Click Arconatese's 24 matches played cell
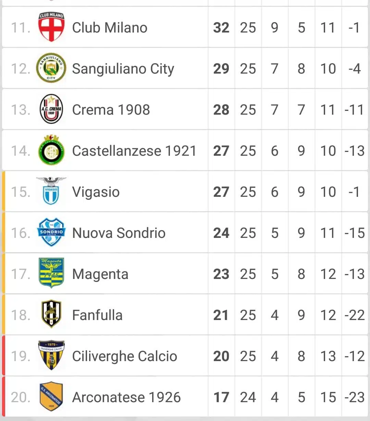Screen dimensions: 370x421 point(248,397)
